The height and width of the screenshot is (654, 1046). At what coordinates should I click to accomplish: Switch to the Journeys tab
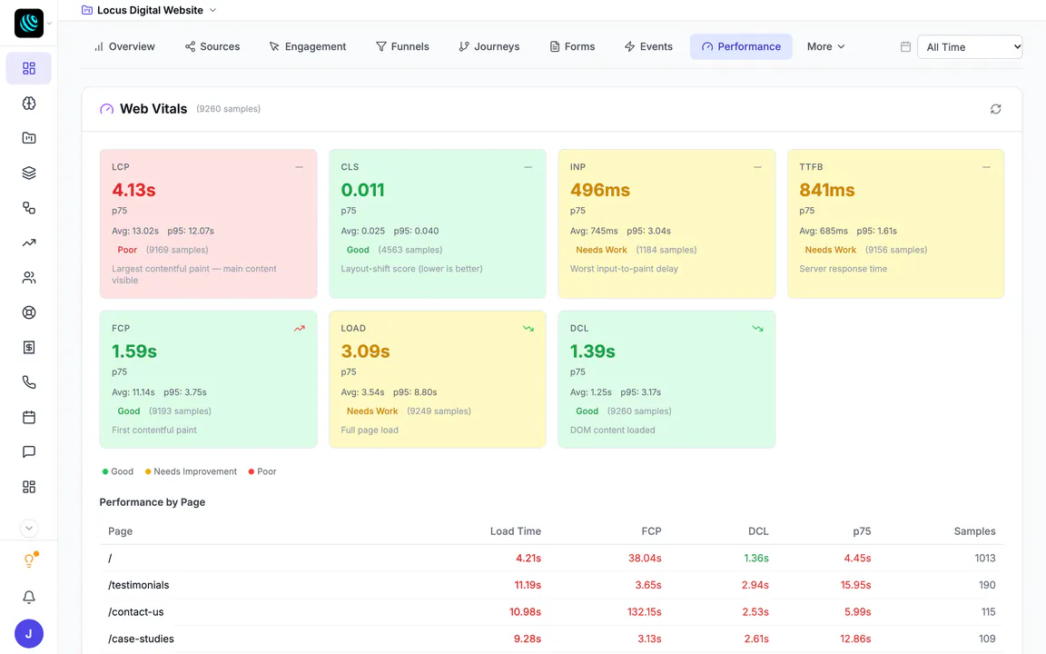click(x=489, y=46)
